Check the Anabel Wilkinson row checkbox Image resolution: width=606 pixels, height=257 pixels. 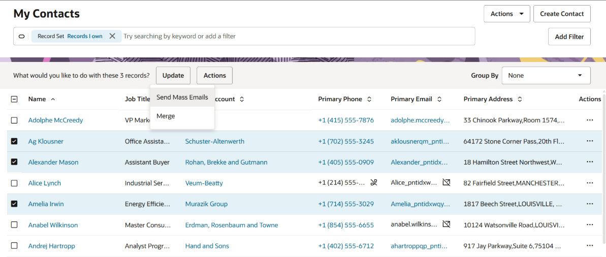[14, 224]
